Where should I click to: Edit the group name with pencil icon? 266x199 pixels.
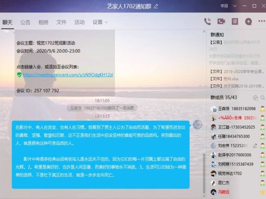[x=156, y=7]
